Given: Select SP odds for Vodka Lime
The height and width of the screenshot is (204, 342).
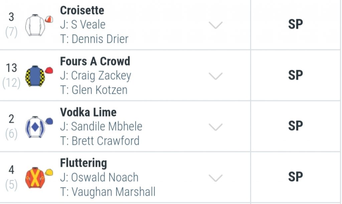Looking at the screenshot, I should click(295, 126).
